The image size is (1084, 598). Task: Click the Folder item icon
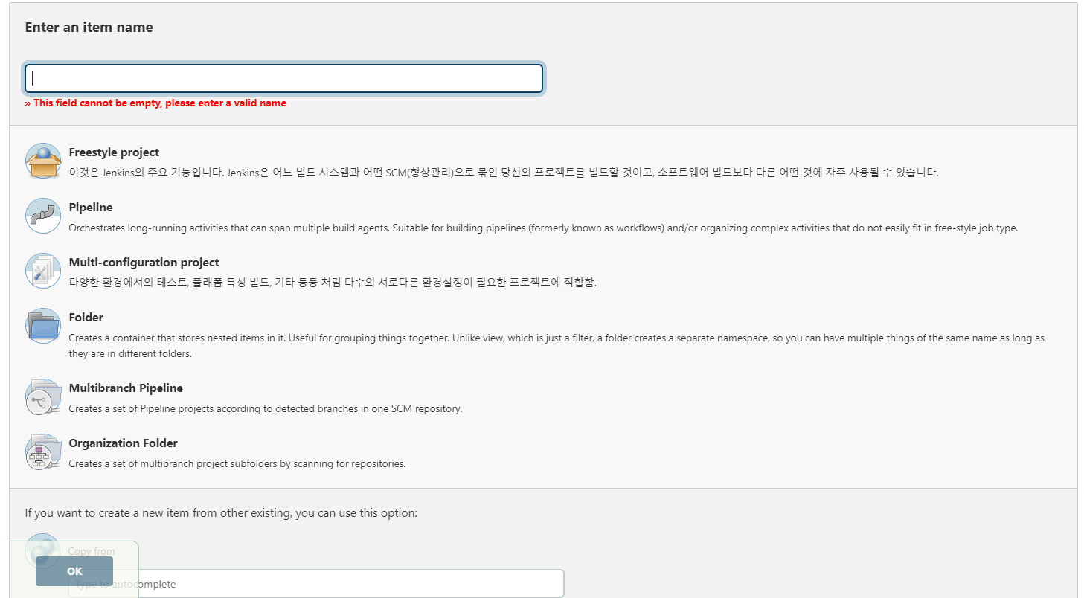click(43, 326)
